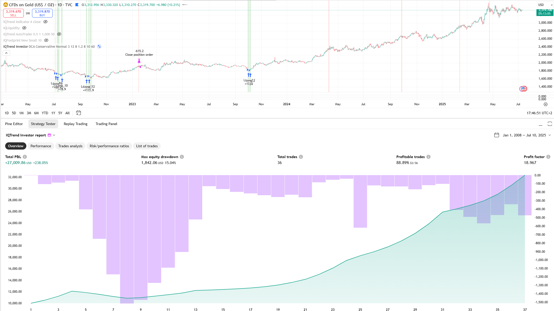
Task: Unhide the IQTrend AutoTrader indicator
Action: coord(59,34)
